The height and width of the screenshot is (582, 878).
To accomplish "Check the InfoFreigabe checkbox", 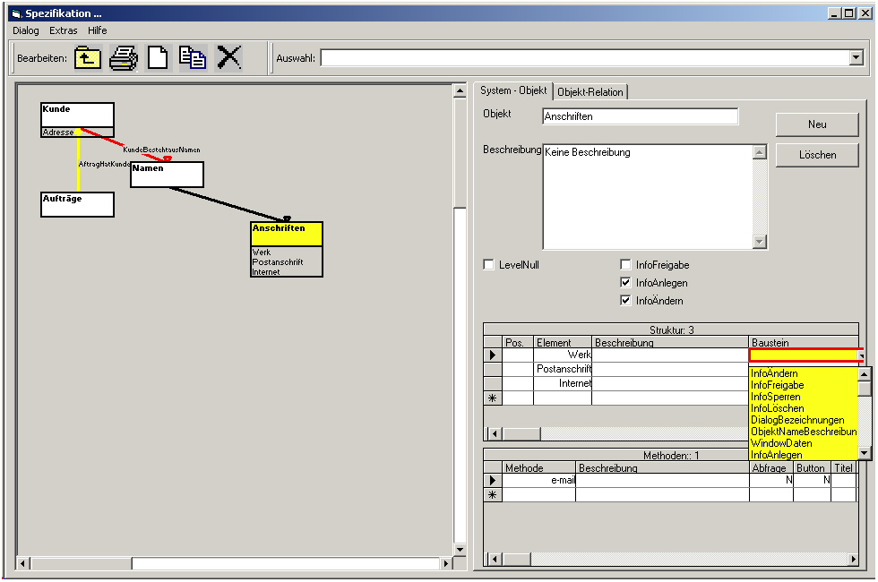I will [626, 265].
